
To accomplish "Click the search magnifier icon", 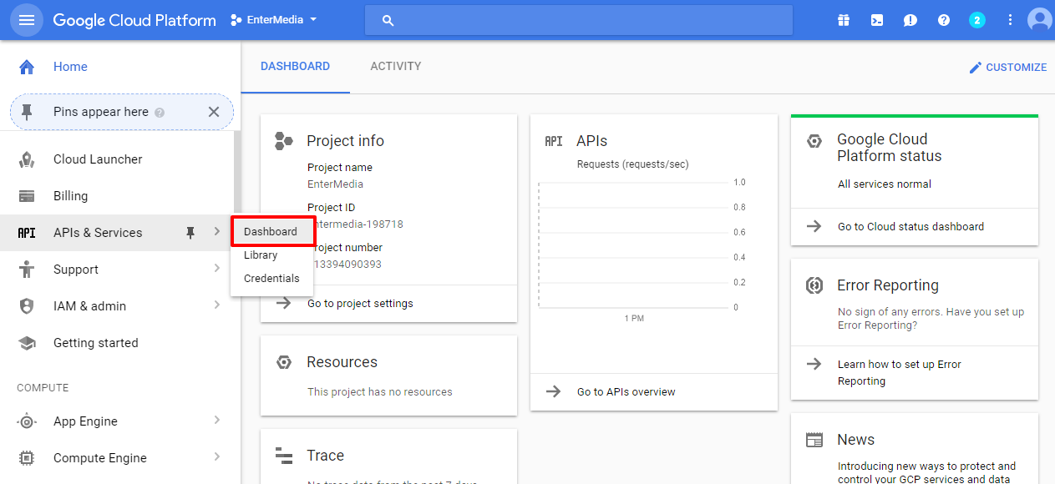I will 388,21.
